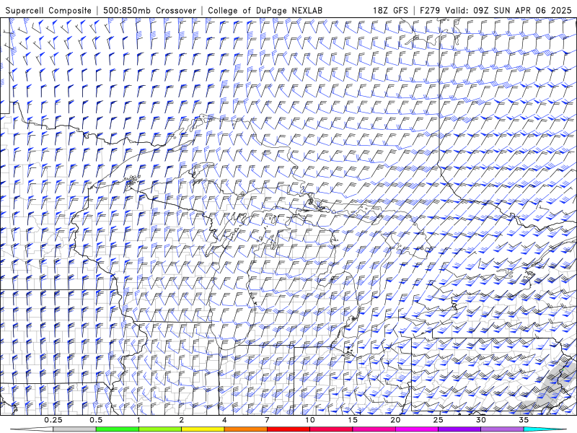Choose the lavender swatch between 30 and 35

coord(502,429)
